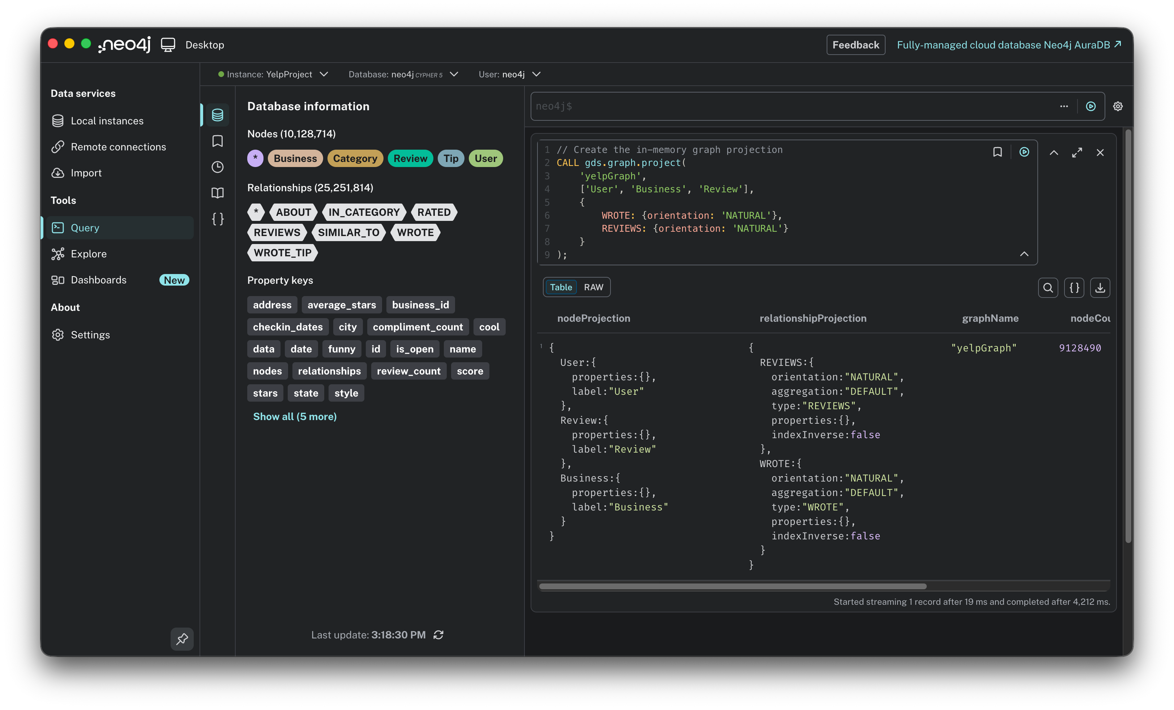
Task: Open saved Cypher bookmarks sidebar icon
Action: click(x=217, y=141)
